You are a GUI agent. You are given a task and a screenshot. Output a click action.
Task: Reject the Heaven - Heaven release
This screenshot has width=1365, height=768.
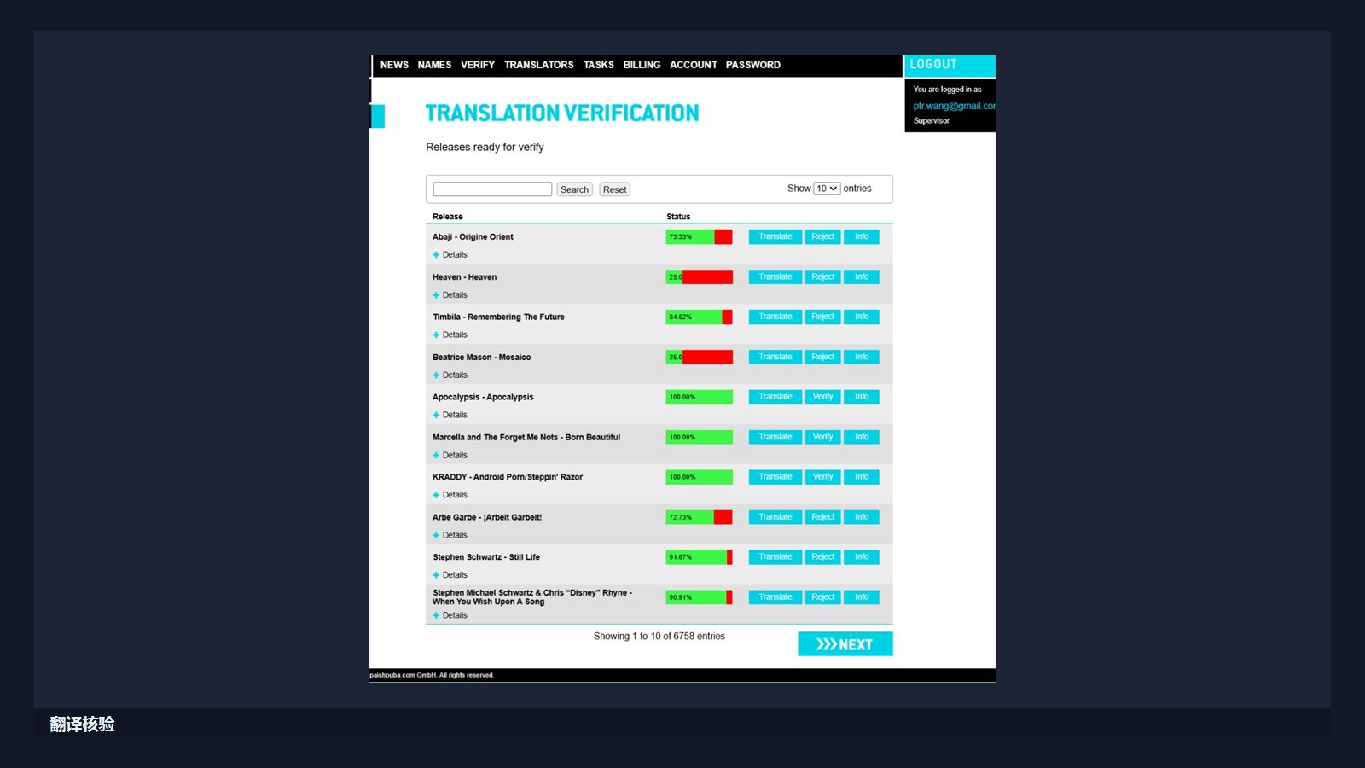click(x=823, y=277)
